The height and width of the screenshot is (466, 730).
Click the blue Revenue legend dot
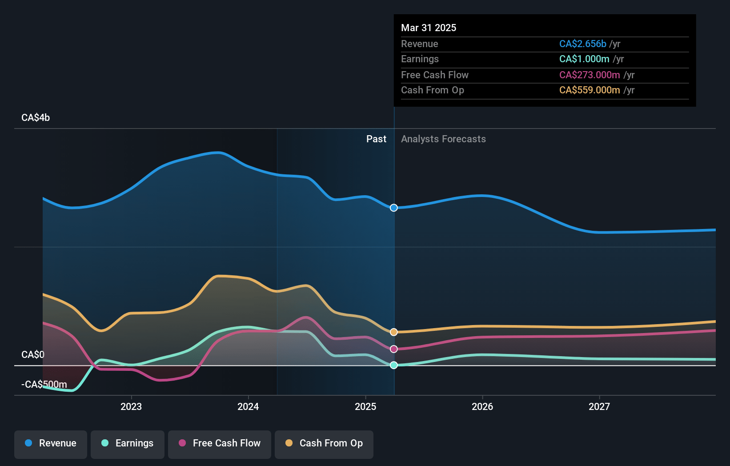point(28,443)
